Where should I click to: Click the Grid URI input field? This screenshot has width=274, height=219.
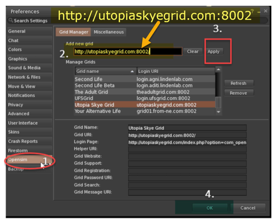pyautogui.click(x=187, y=136)
